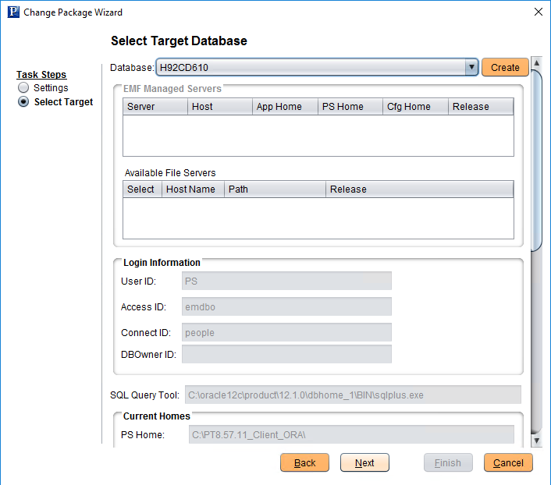This screenshot has width=551, height=485.
Task: Click the Back button
Action: coord(304,462)
